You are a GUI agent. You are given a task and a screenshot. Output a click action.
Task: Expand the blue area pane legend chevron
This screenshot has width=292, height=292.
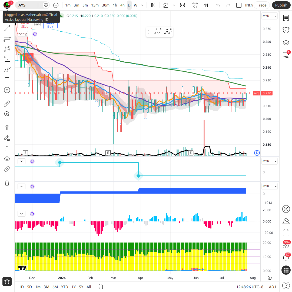click(21, 186)
